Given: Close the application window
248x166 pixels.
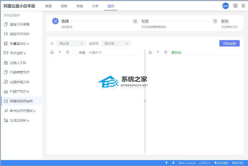Looking at the screenshot, I should pos(243,6).
